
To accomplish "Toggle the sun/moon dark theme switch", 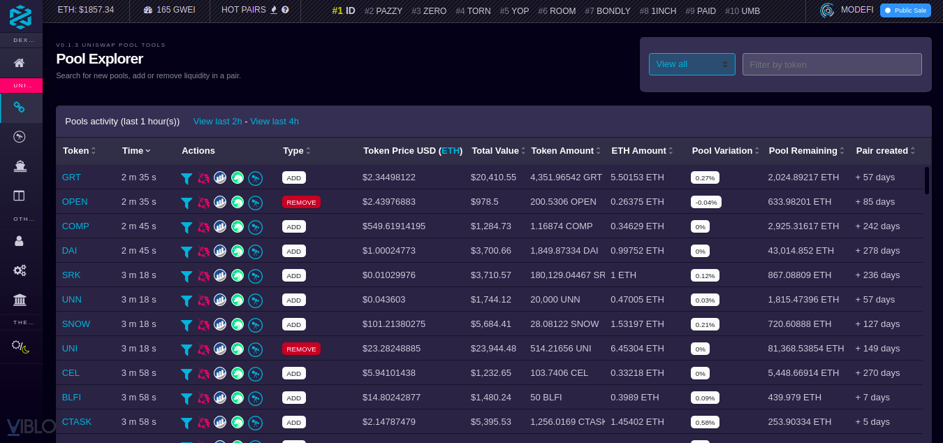I will point(20,347).
